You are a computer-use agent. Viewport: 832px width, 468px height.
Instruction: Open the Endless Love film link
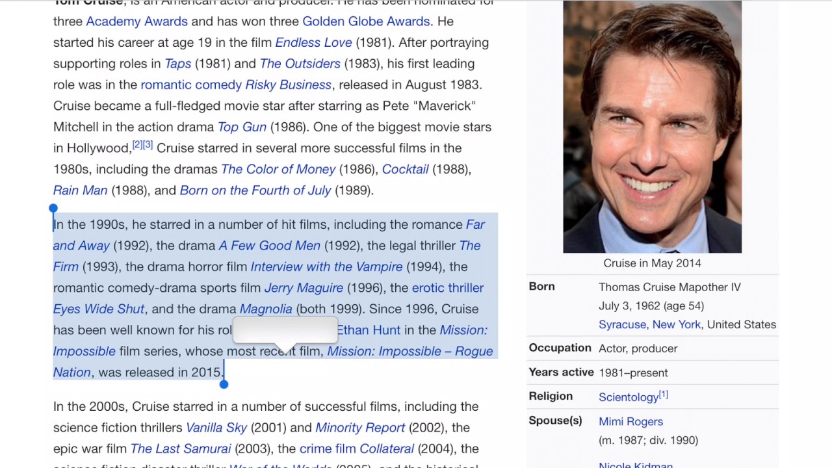313,43
